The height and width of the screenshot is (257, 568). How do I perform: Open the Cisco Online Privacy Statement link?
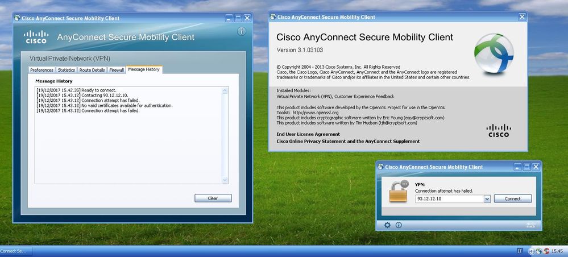(348, 142)
